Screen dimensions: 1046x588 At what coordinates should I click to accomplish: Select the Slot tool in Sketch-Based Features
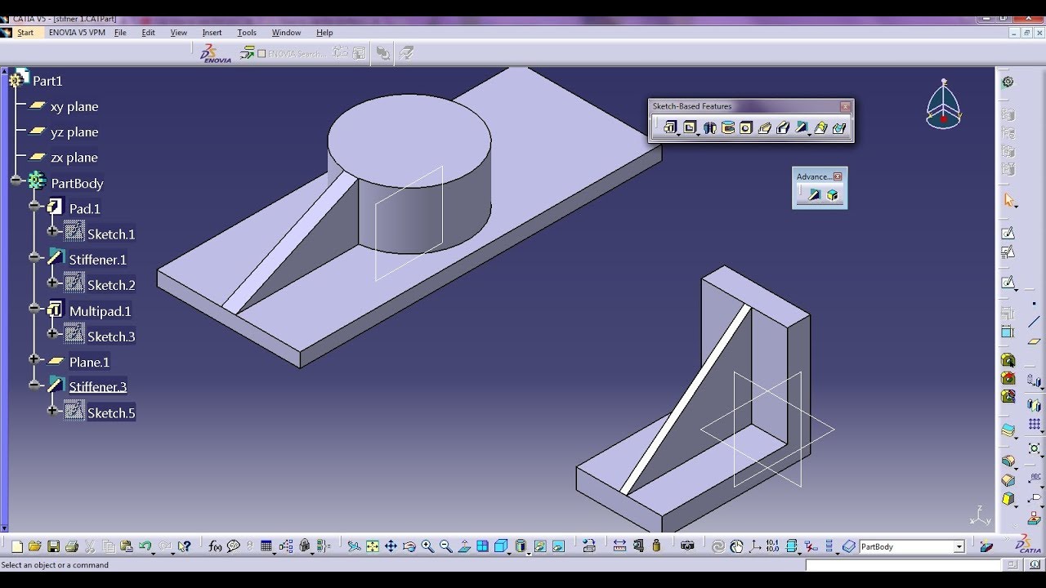(783, 127)
